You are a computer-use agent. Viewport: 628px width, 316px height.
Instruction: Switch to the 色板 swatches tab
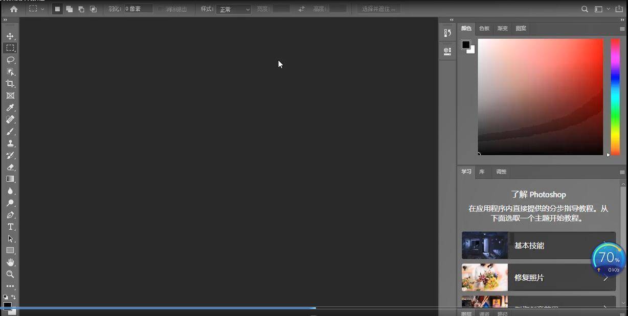point(484,29)
